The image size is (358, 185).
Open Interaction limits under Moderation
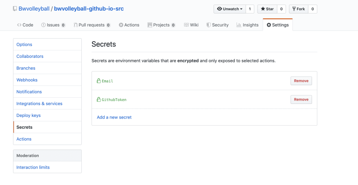[x=47, y=167]
